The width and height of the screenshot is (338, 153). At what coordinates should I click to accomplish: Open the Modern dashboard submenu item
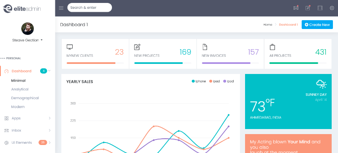tap(18, 107)
